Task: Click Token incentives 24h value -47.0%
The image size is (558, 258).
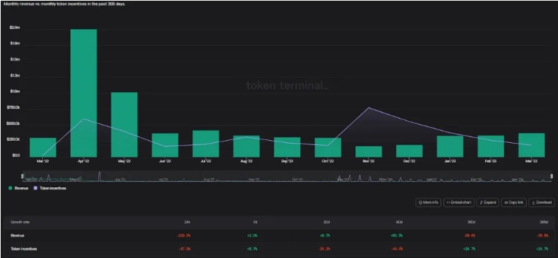Action: 185,249
